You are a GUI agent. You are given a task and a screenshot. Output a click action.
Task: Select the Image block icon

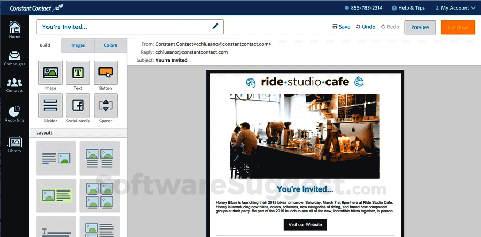click(x=50, y=73)
